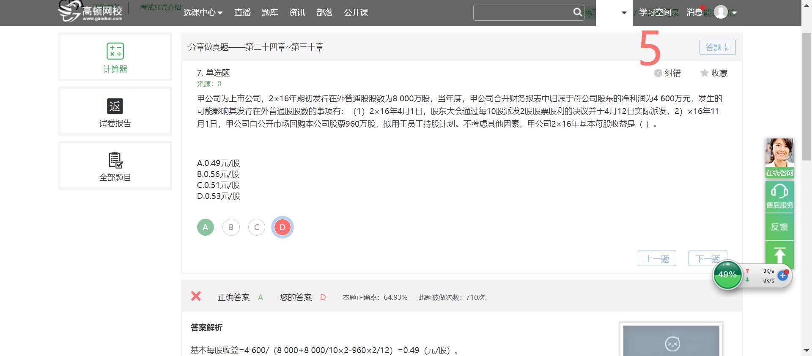812x356 pixels.
Task: Select answer option C
Action: coord(257,227)
